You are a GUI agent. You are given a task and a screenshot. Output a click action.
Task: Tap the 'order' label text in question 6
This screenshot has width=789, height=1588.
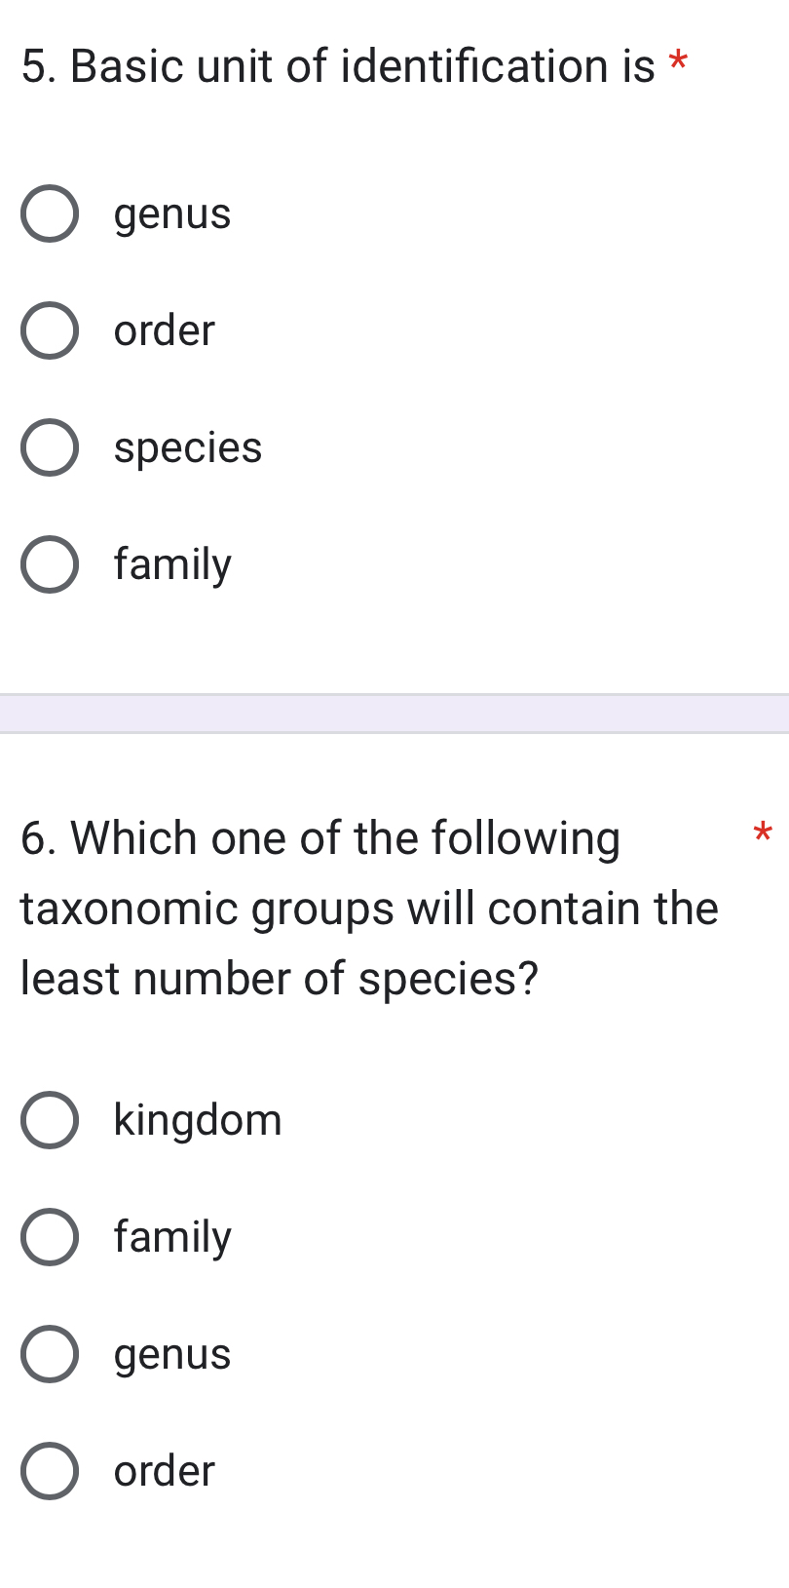click(x=164, y=1471)
